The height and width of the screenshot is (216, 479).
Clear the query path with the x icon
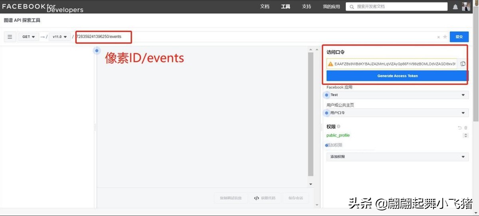[438, 37]
